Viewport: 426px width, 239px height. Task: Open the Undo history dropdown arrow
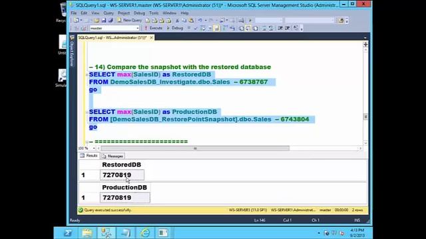click(206, 21)
